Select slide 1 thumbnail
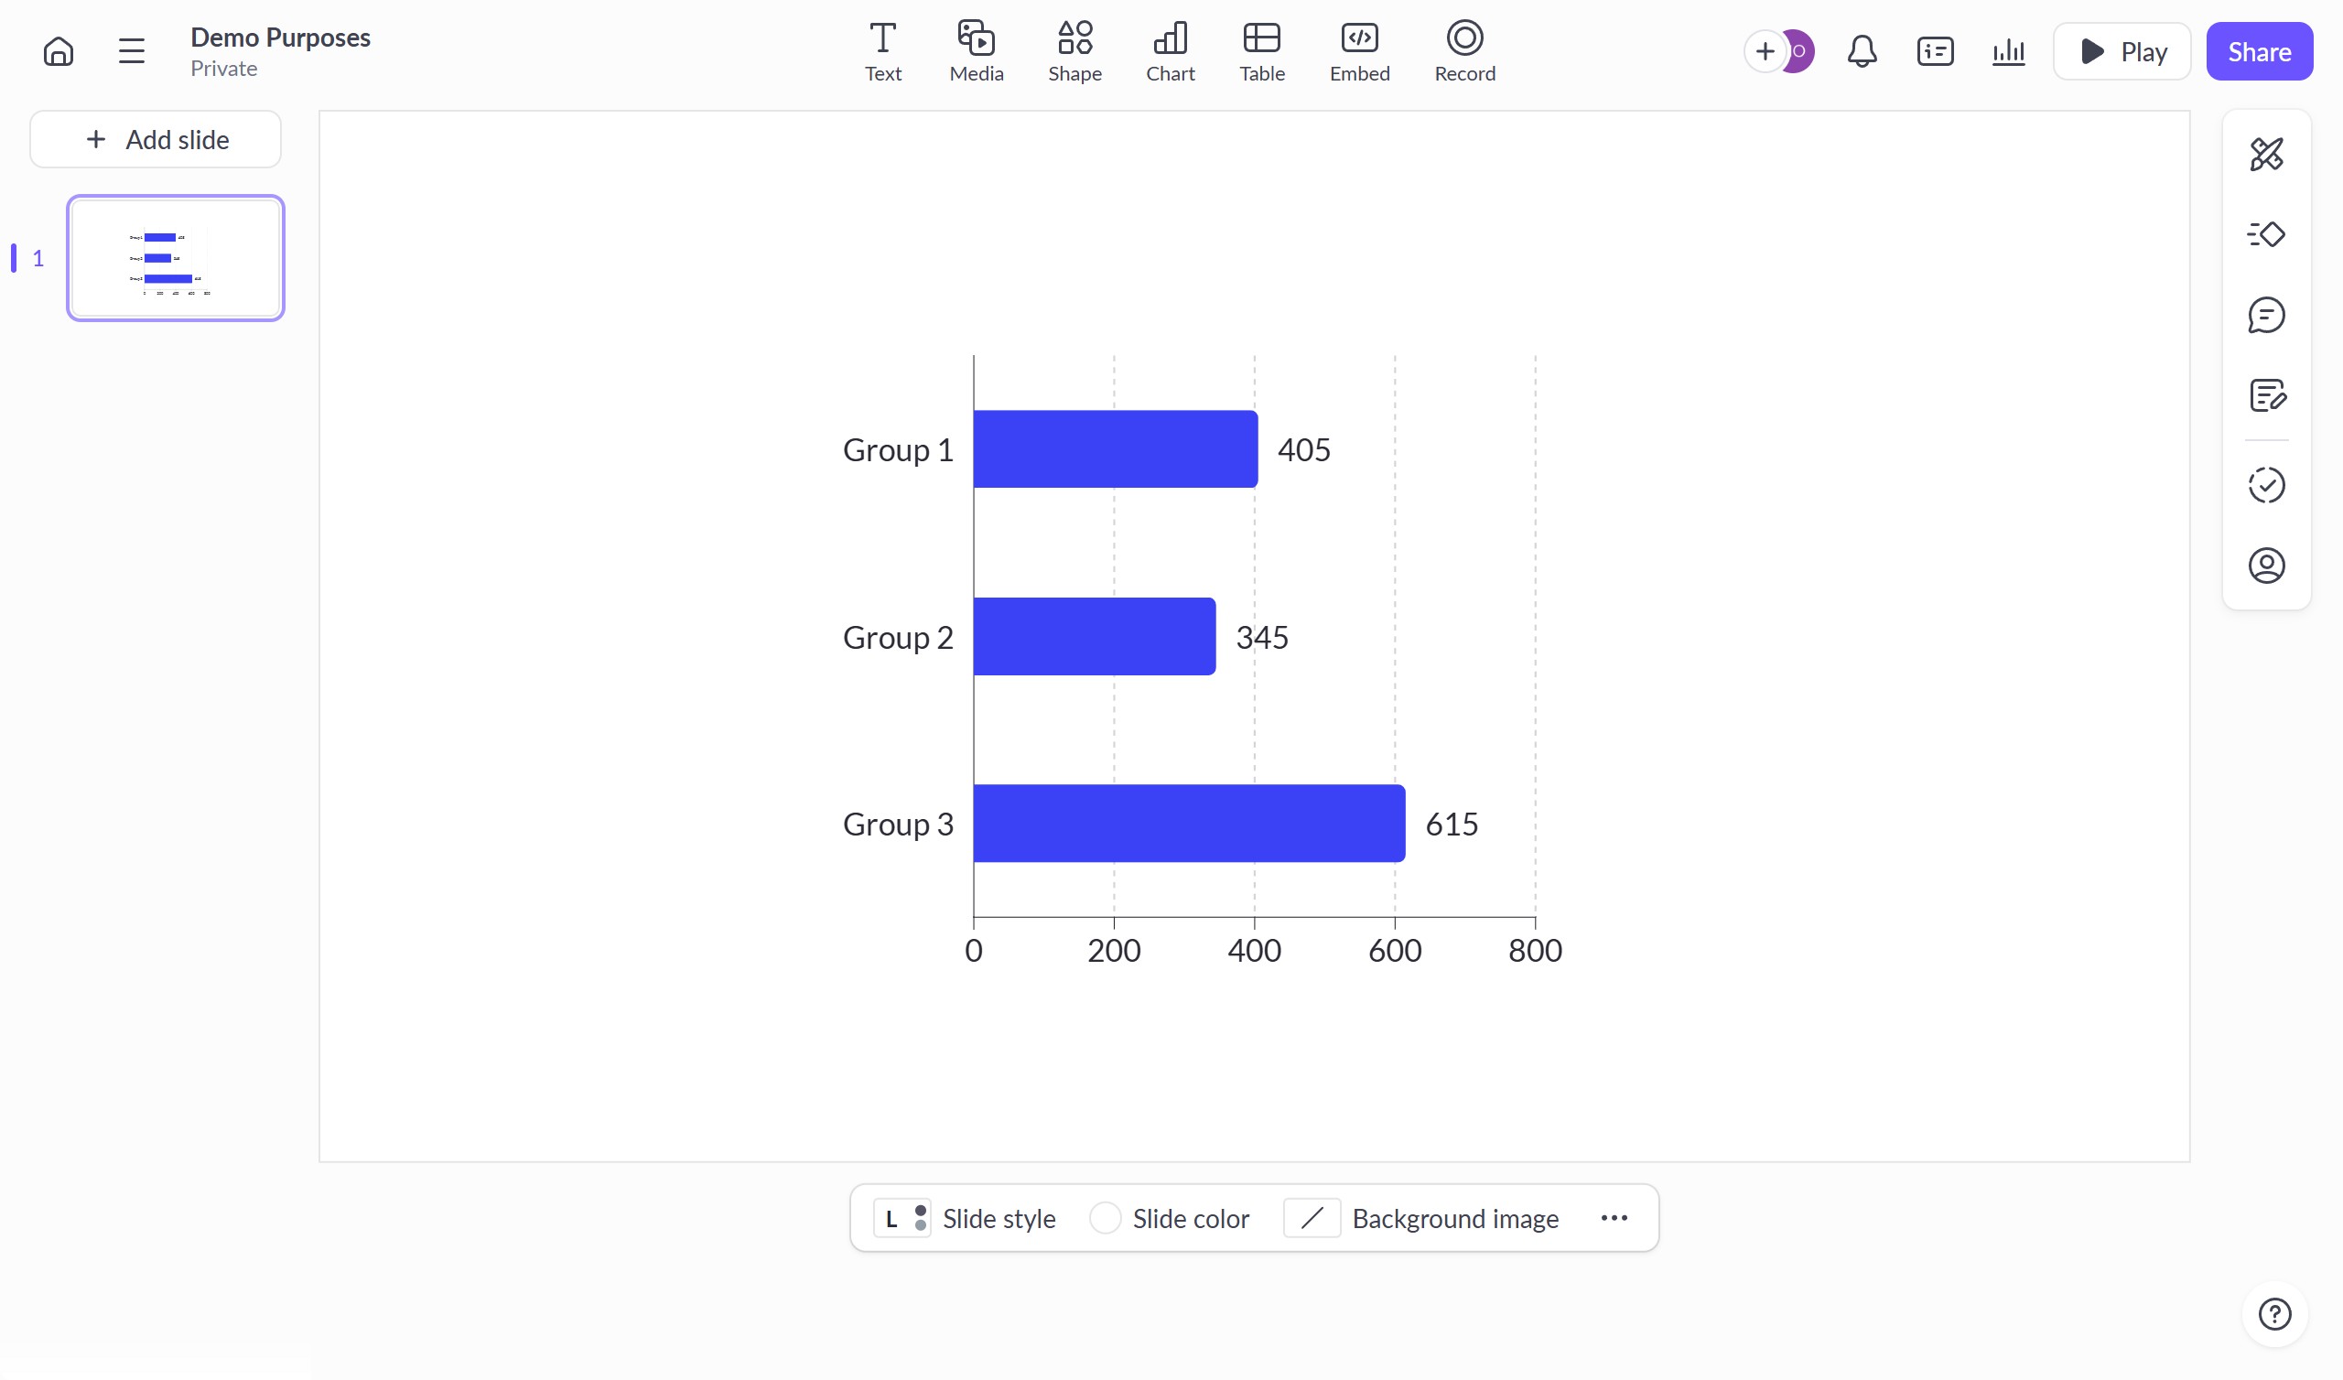The width and height of the screenshot is (2343, 1380). click(x=176, y=258)
